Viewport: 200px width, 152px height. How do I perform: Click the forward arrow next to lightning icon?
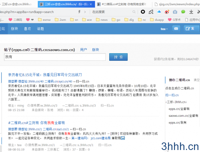click(x=85, y=12)
